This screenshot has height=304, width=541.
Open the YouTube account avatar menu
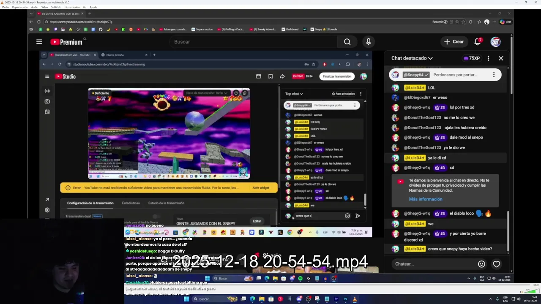tap(495, 41)
